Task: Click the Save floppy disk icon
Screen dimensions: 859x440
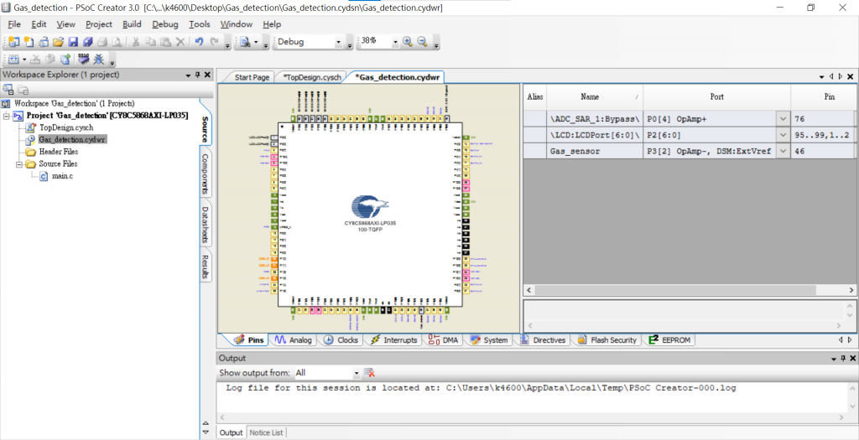Action: [73, 42]
